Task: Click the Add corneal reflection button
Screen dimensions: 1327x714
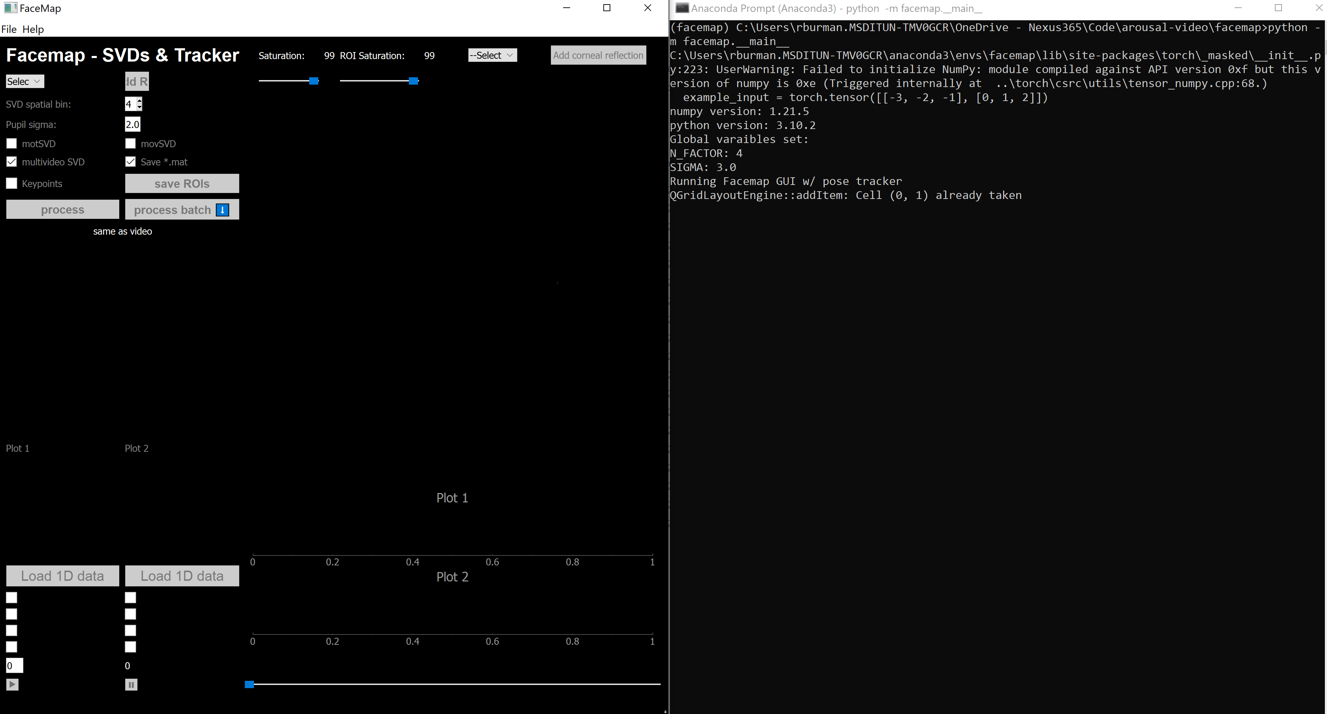Action: (x=597, y=55)
